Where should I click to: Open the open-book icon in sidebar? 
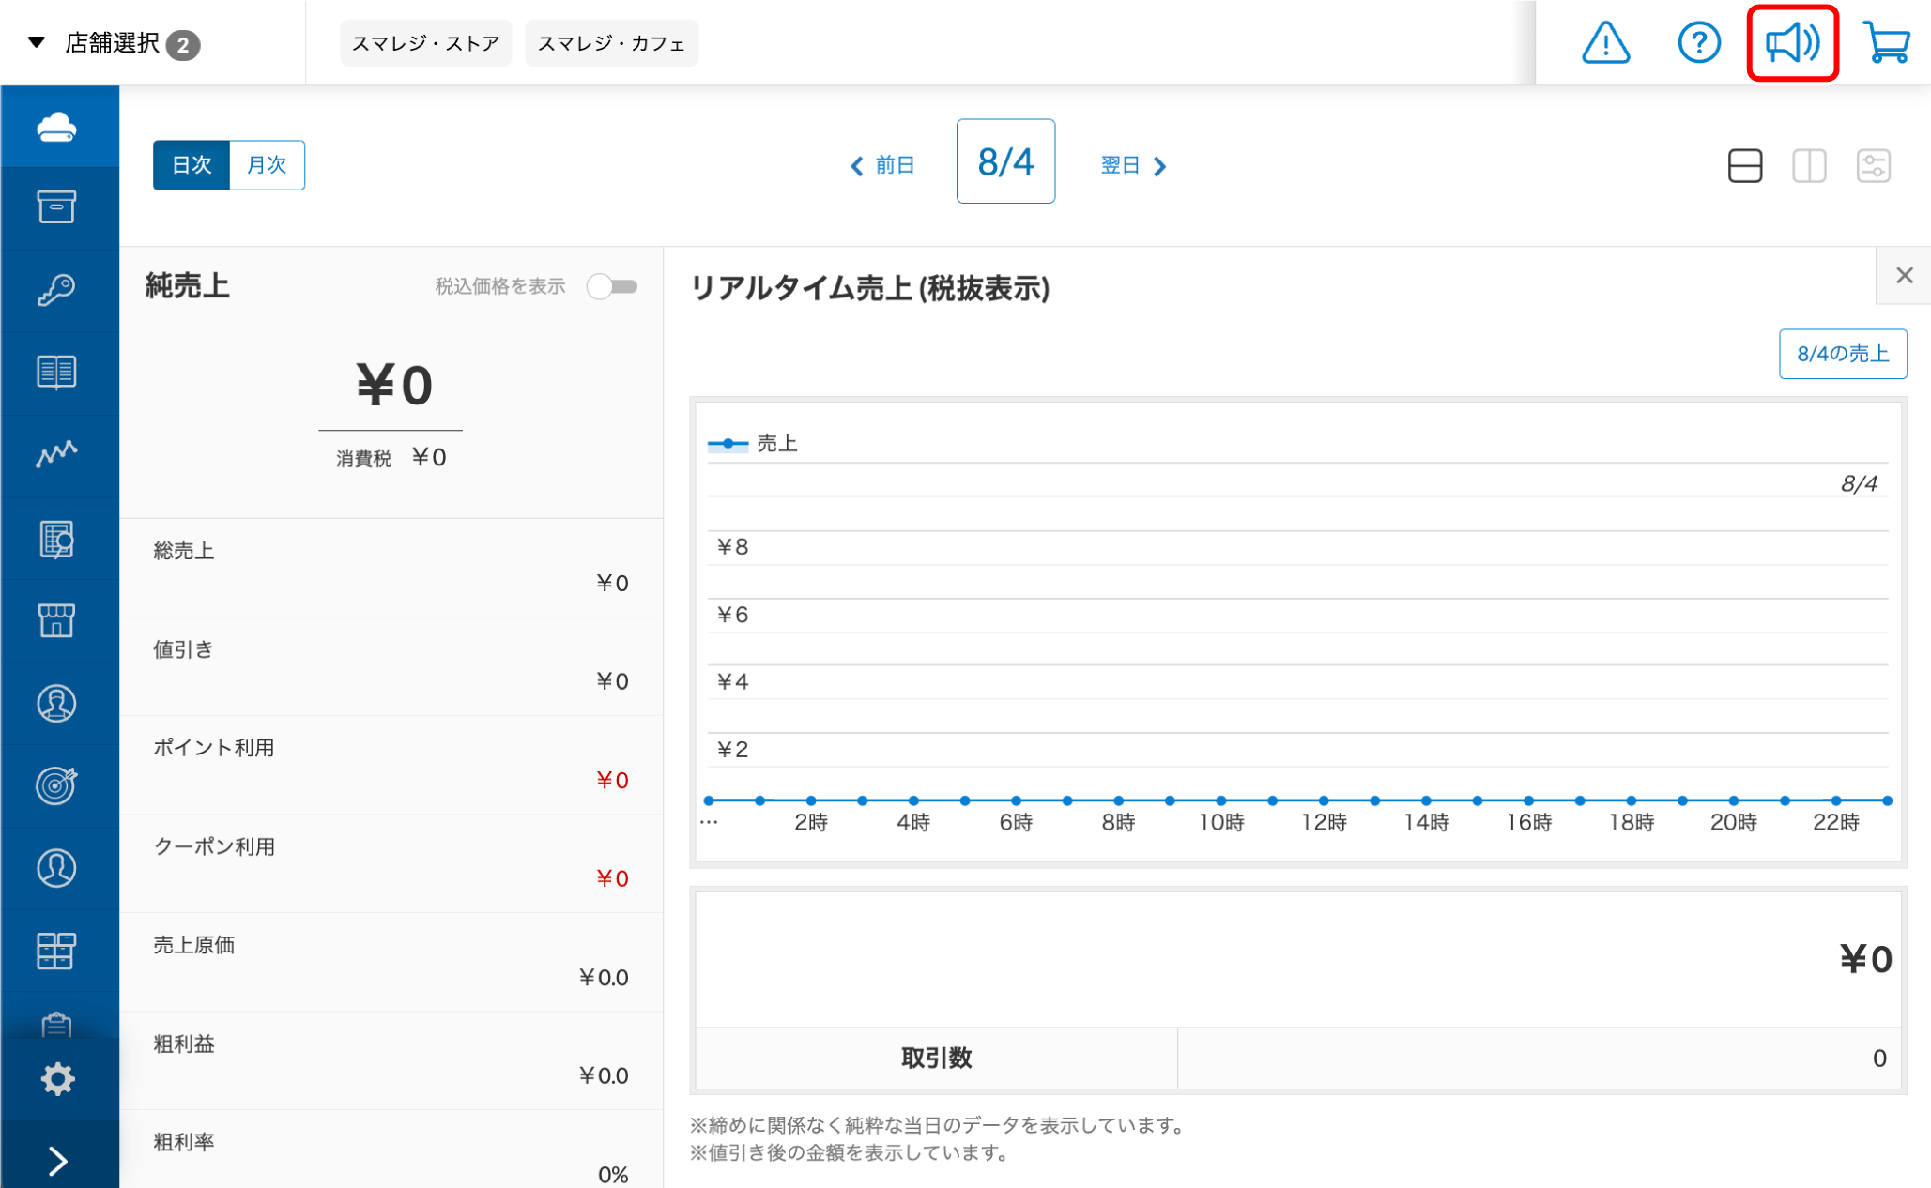pos(56,372)
